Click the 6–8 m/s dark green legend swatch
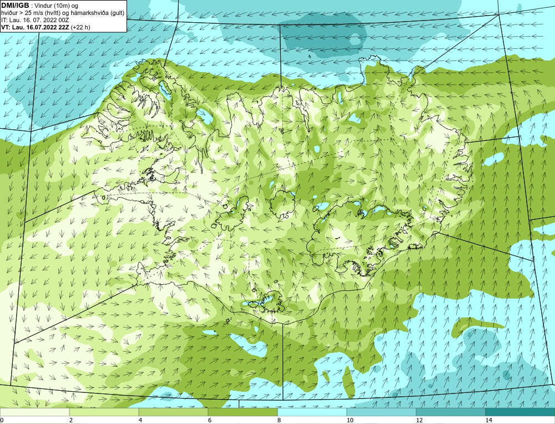Image resolution: width=555 pixels, height=424 pixels. coord(243,412)
